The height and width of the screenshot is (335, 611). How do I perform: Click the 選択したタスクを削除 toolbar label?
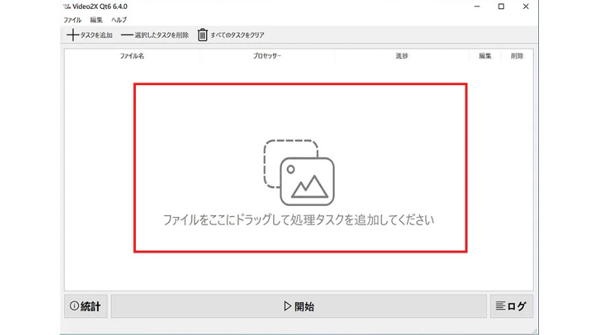[x=162, y=35]
